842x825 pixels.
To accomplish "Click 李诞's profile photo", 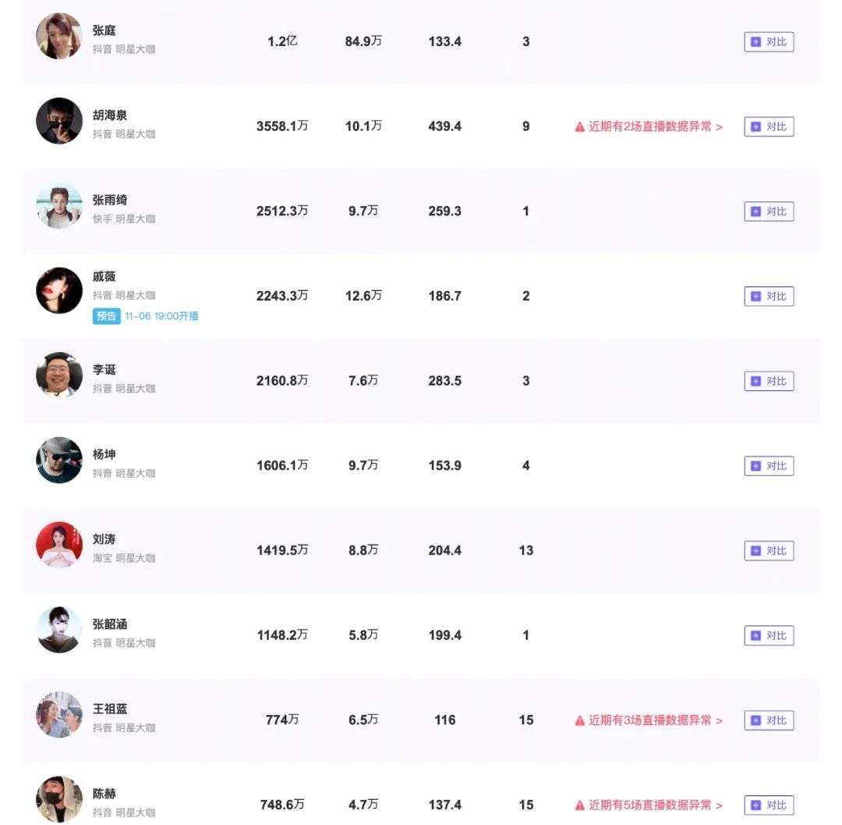I will [59, 375].
